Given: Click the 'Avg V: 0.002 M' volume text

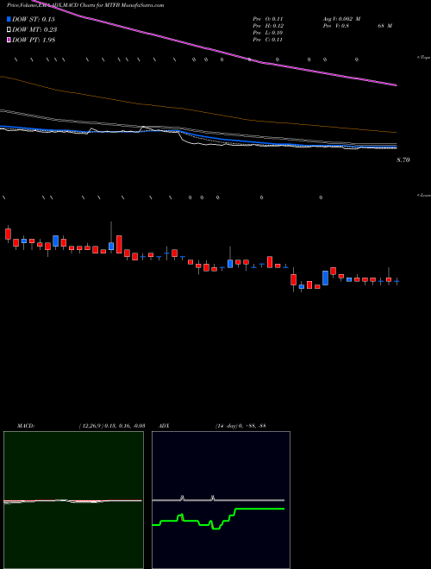Looking at the screenshot, I should 341,18.
